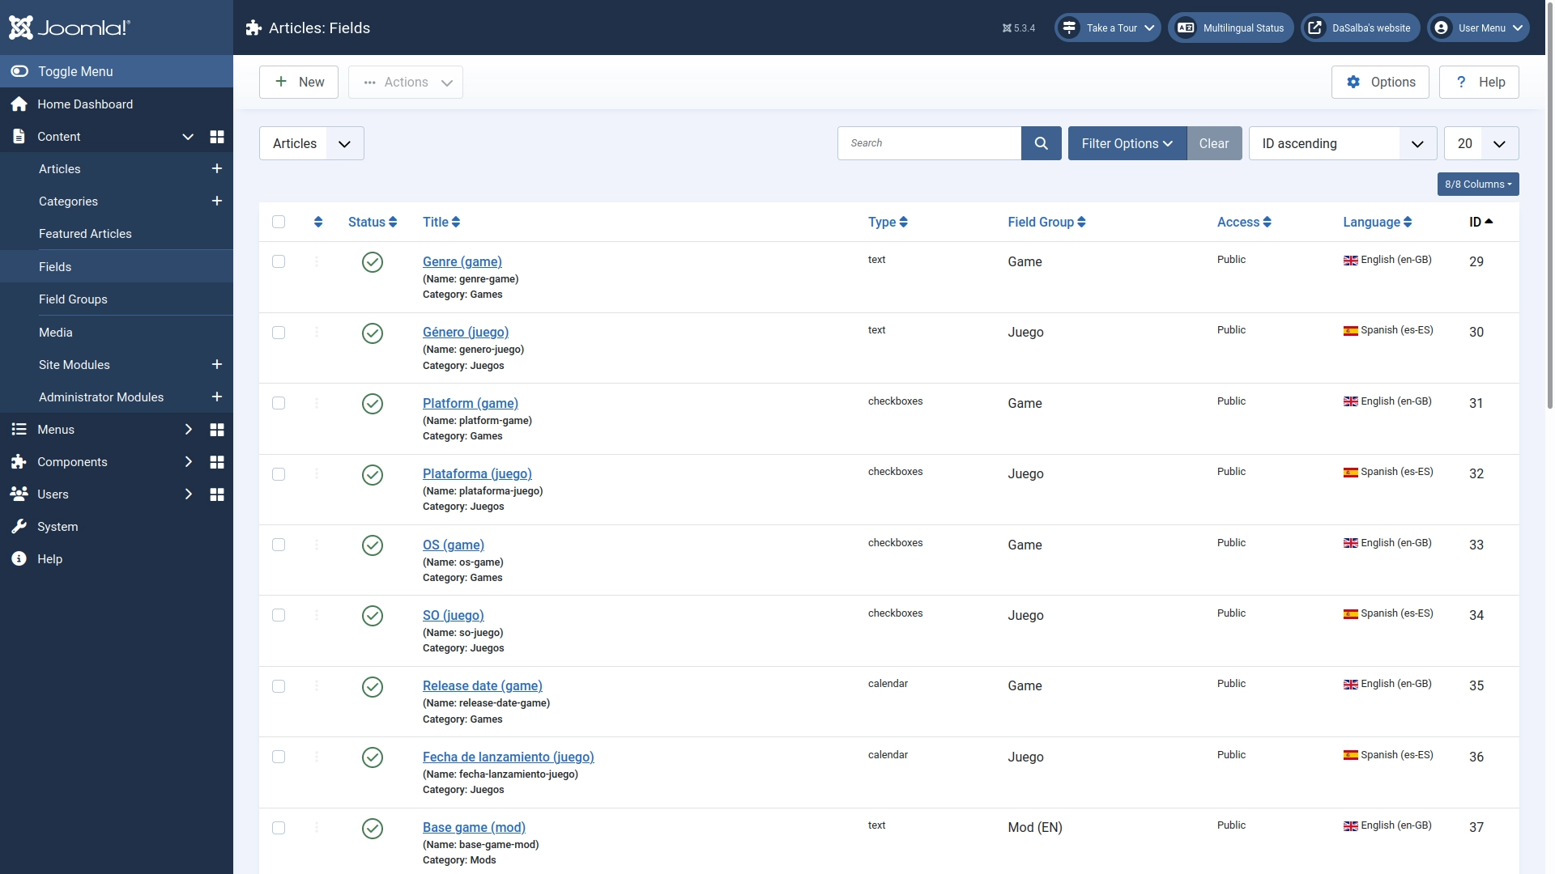Screen dimensions: 1555x874
Task: Expand the Menus sidebar chevron
Action: coord(188,429)
